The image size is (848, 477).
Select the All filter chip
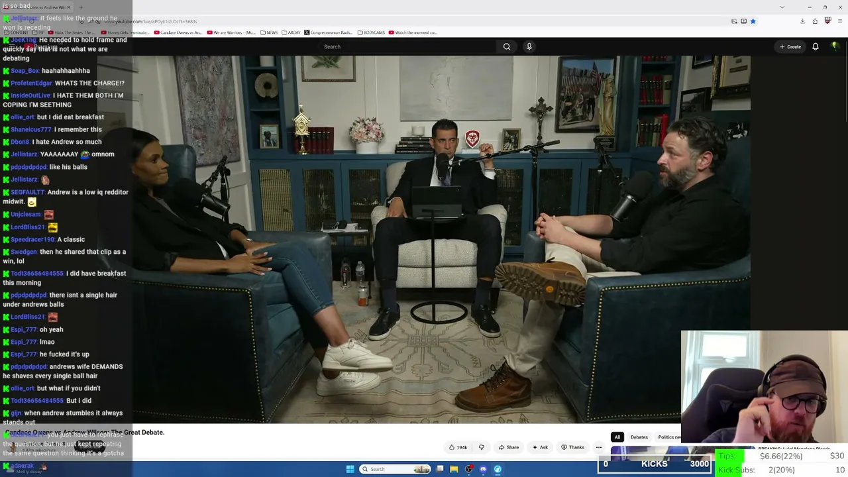click(617, 437)
